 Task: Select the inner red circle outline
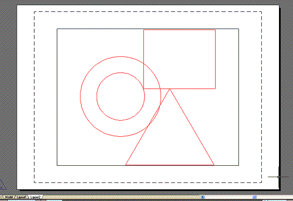point(97,96)
